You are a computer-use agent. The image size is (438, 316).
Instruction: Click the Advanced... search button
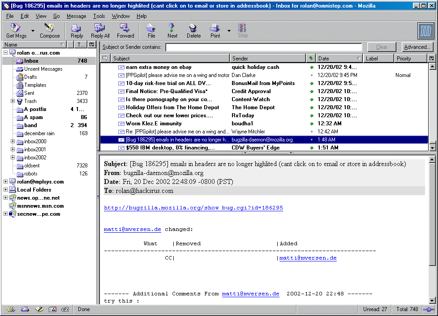coord(417,47)
